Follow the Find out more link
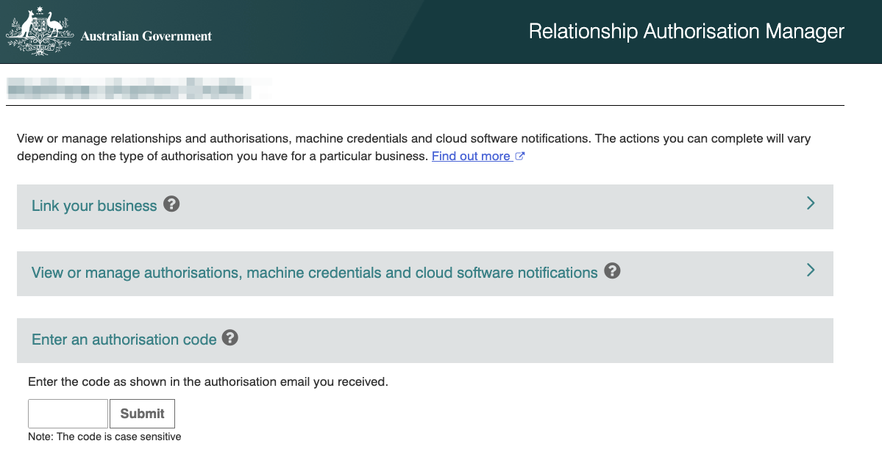 pyautogui.click(x=471, y=157)
